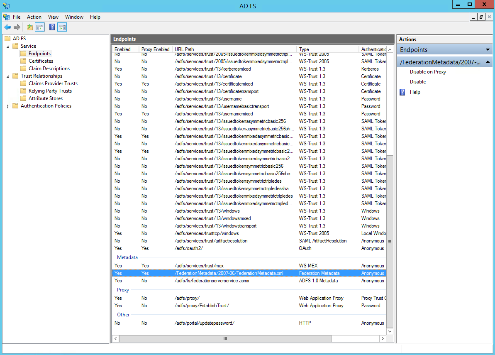
Task: Collapse the Trust Relationships node
Action: [8, 76]
